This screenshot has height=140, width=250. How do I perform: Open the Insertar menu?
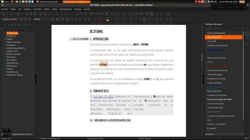coord(27,9)
